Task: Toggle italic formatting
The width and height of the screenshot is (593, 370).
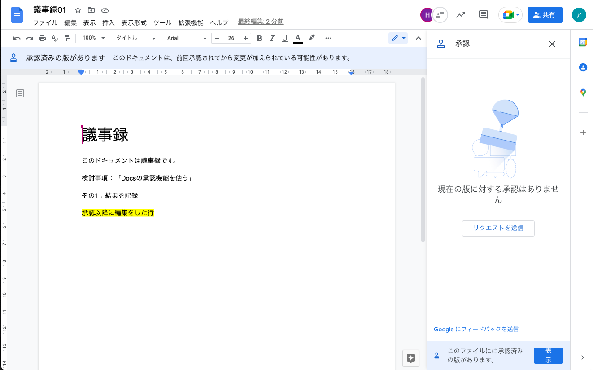Action: click(272, 38)
